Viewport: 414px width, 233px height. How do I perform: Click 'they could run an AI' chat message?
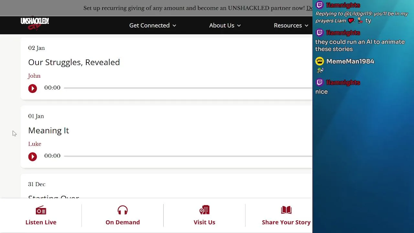(x=360, y=45)
